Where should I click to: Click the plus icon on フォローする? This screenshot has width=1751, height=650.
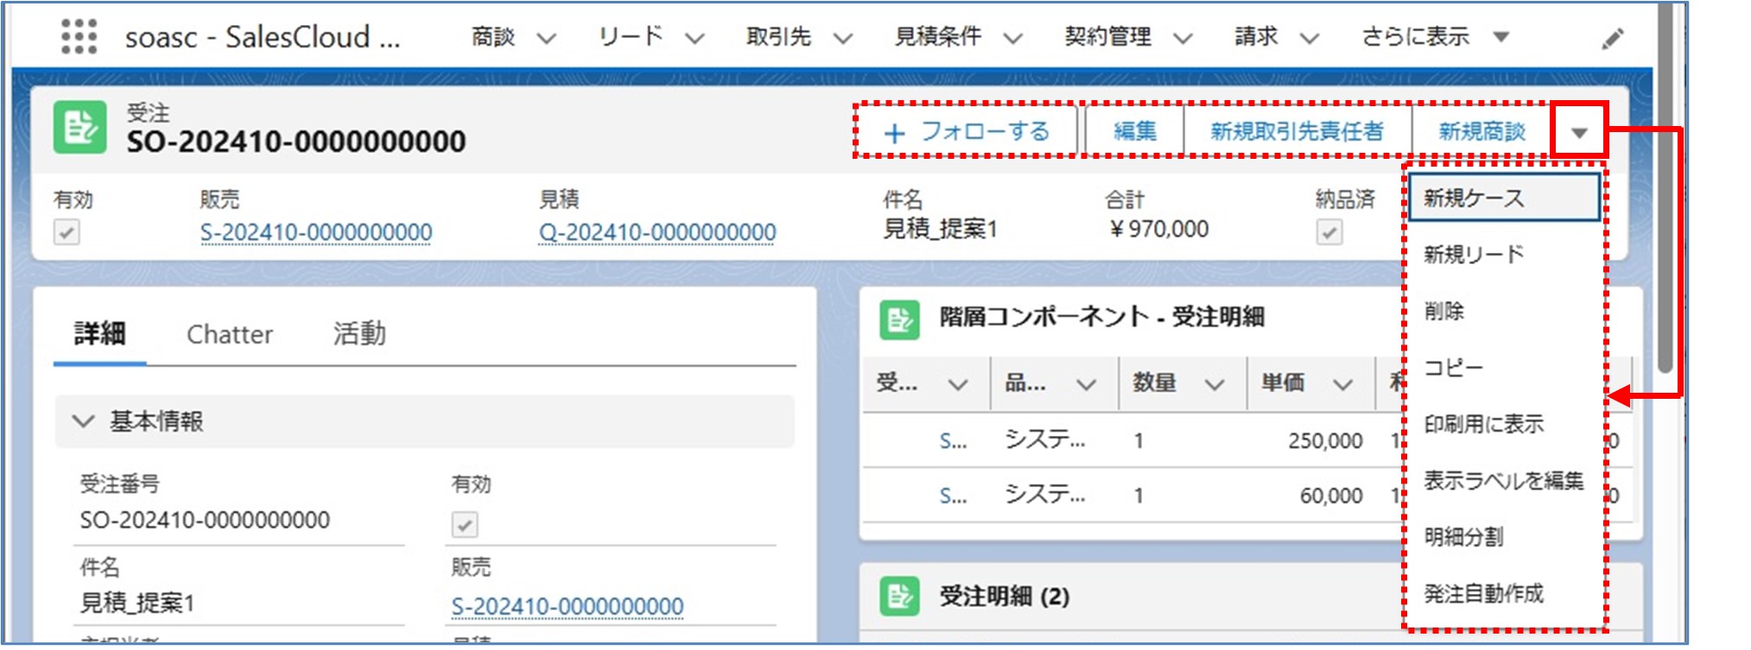click(895, 133)
